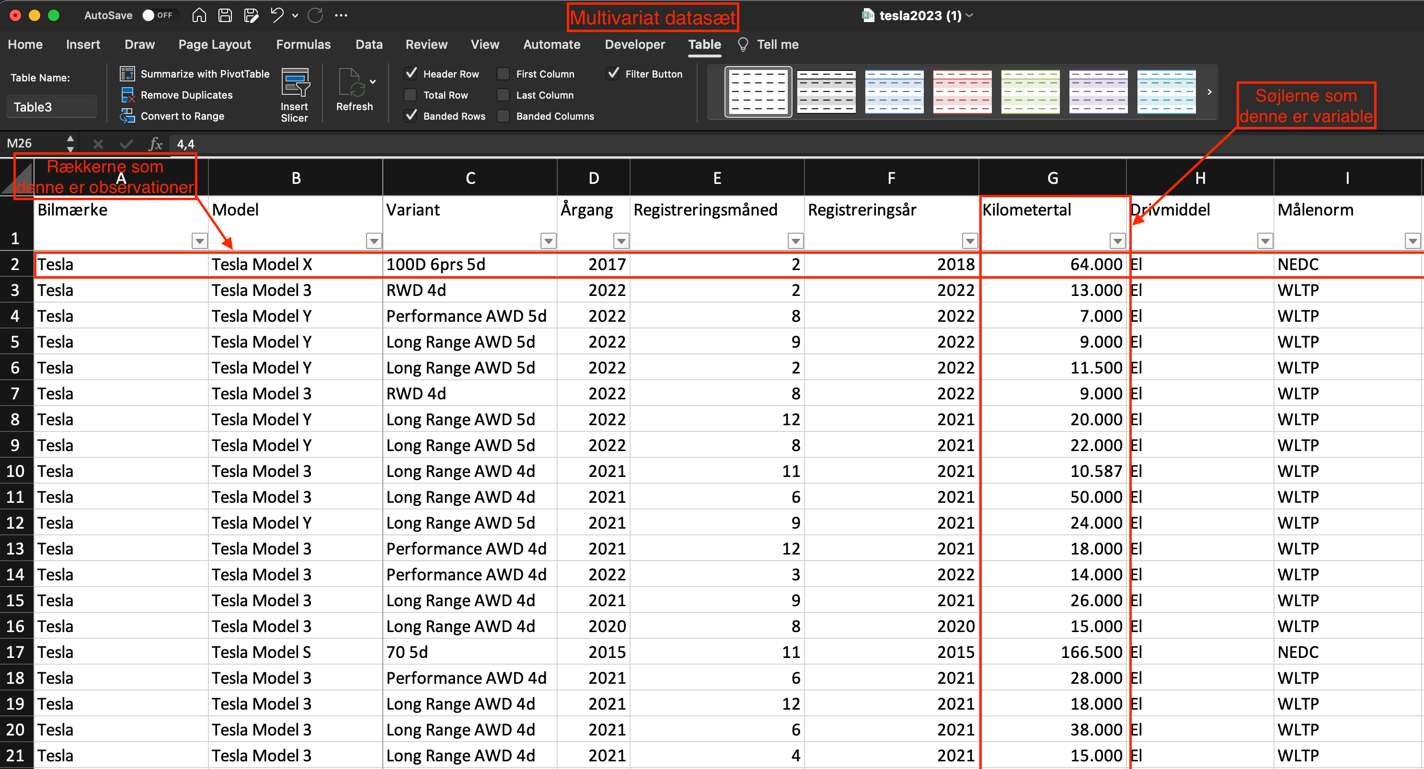Open Insert Slicer tool
Image resolution: width=1424 pixels, height=769 pixels.
295,94
